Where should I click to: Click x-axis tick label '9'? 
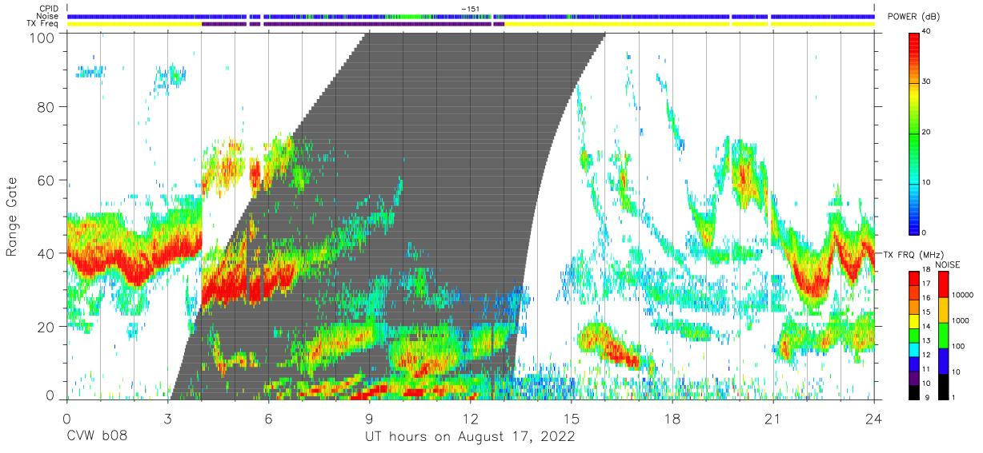coord(369,418)
